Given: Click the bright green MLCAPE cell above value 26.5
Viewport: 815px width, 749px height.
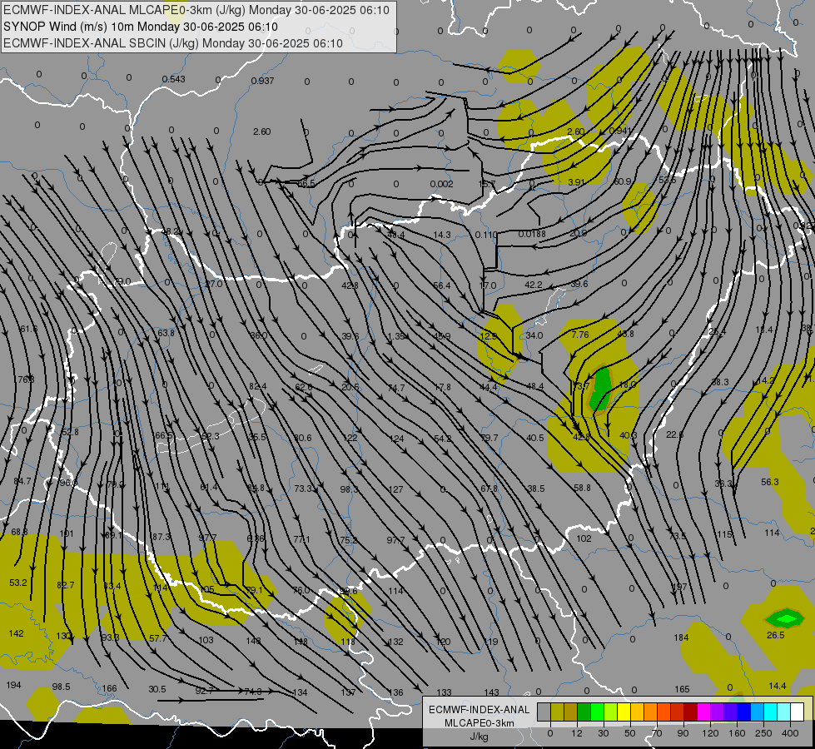Looking at the screenshot, I should tap(785, 618).
